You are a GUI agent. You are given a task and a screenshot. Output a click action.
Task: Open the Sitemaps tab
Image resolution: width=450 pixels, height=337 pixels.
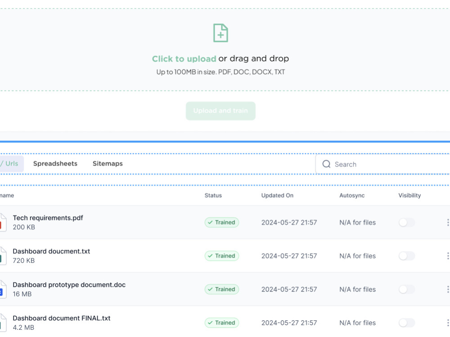[108, 163]
